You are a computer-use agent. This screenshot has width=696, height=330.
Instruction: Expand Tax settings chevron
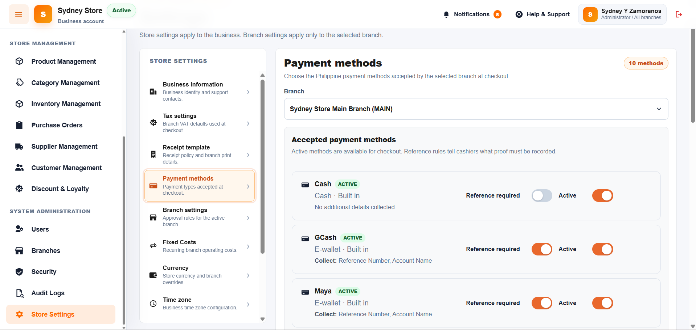(x=248, y=123)
